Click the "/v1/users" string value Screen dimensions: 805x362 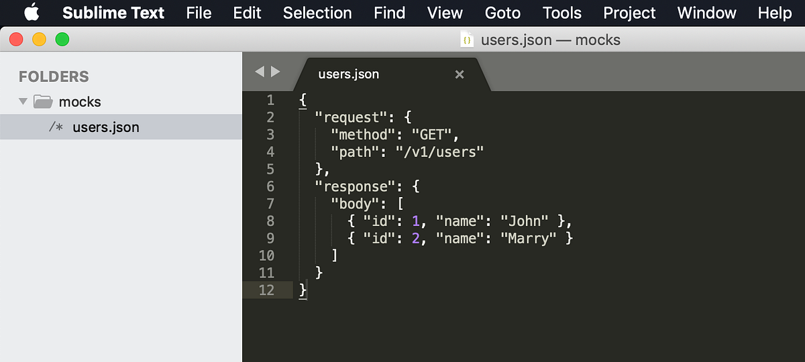tap(440, 152)
